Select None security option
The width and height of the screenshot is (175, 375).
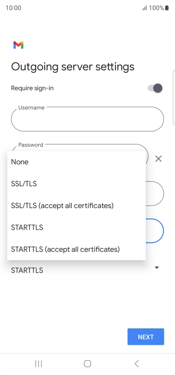click(x=76, y=162)
